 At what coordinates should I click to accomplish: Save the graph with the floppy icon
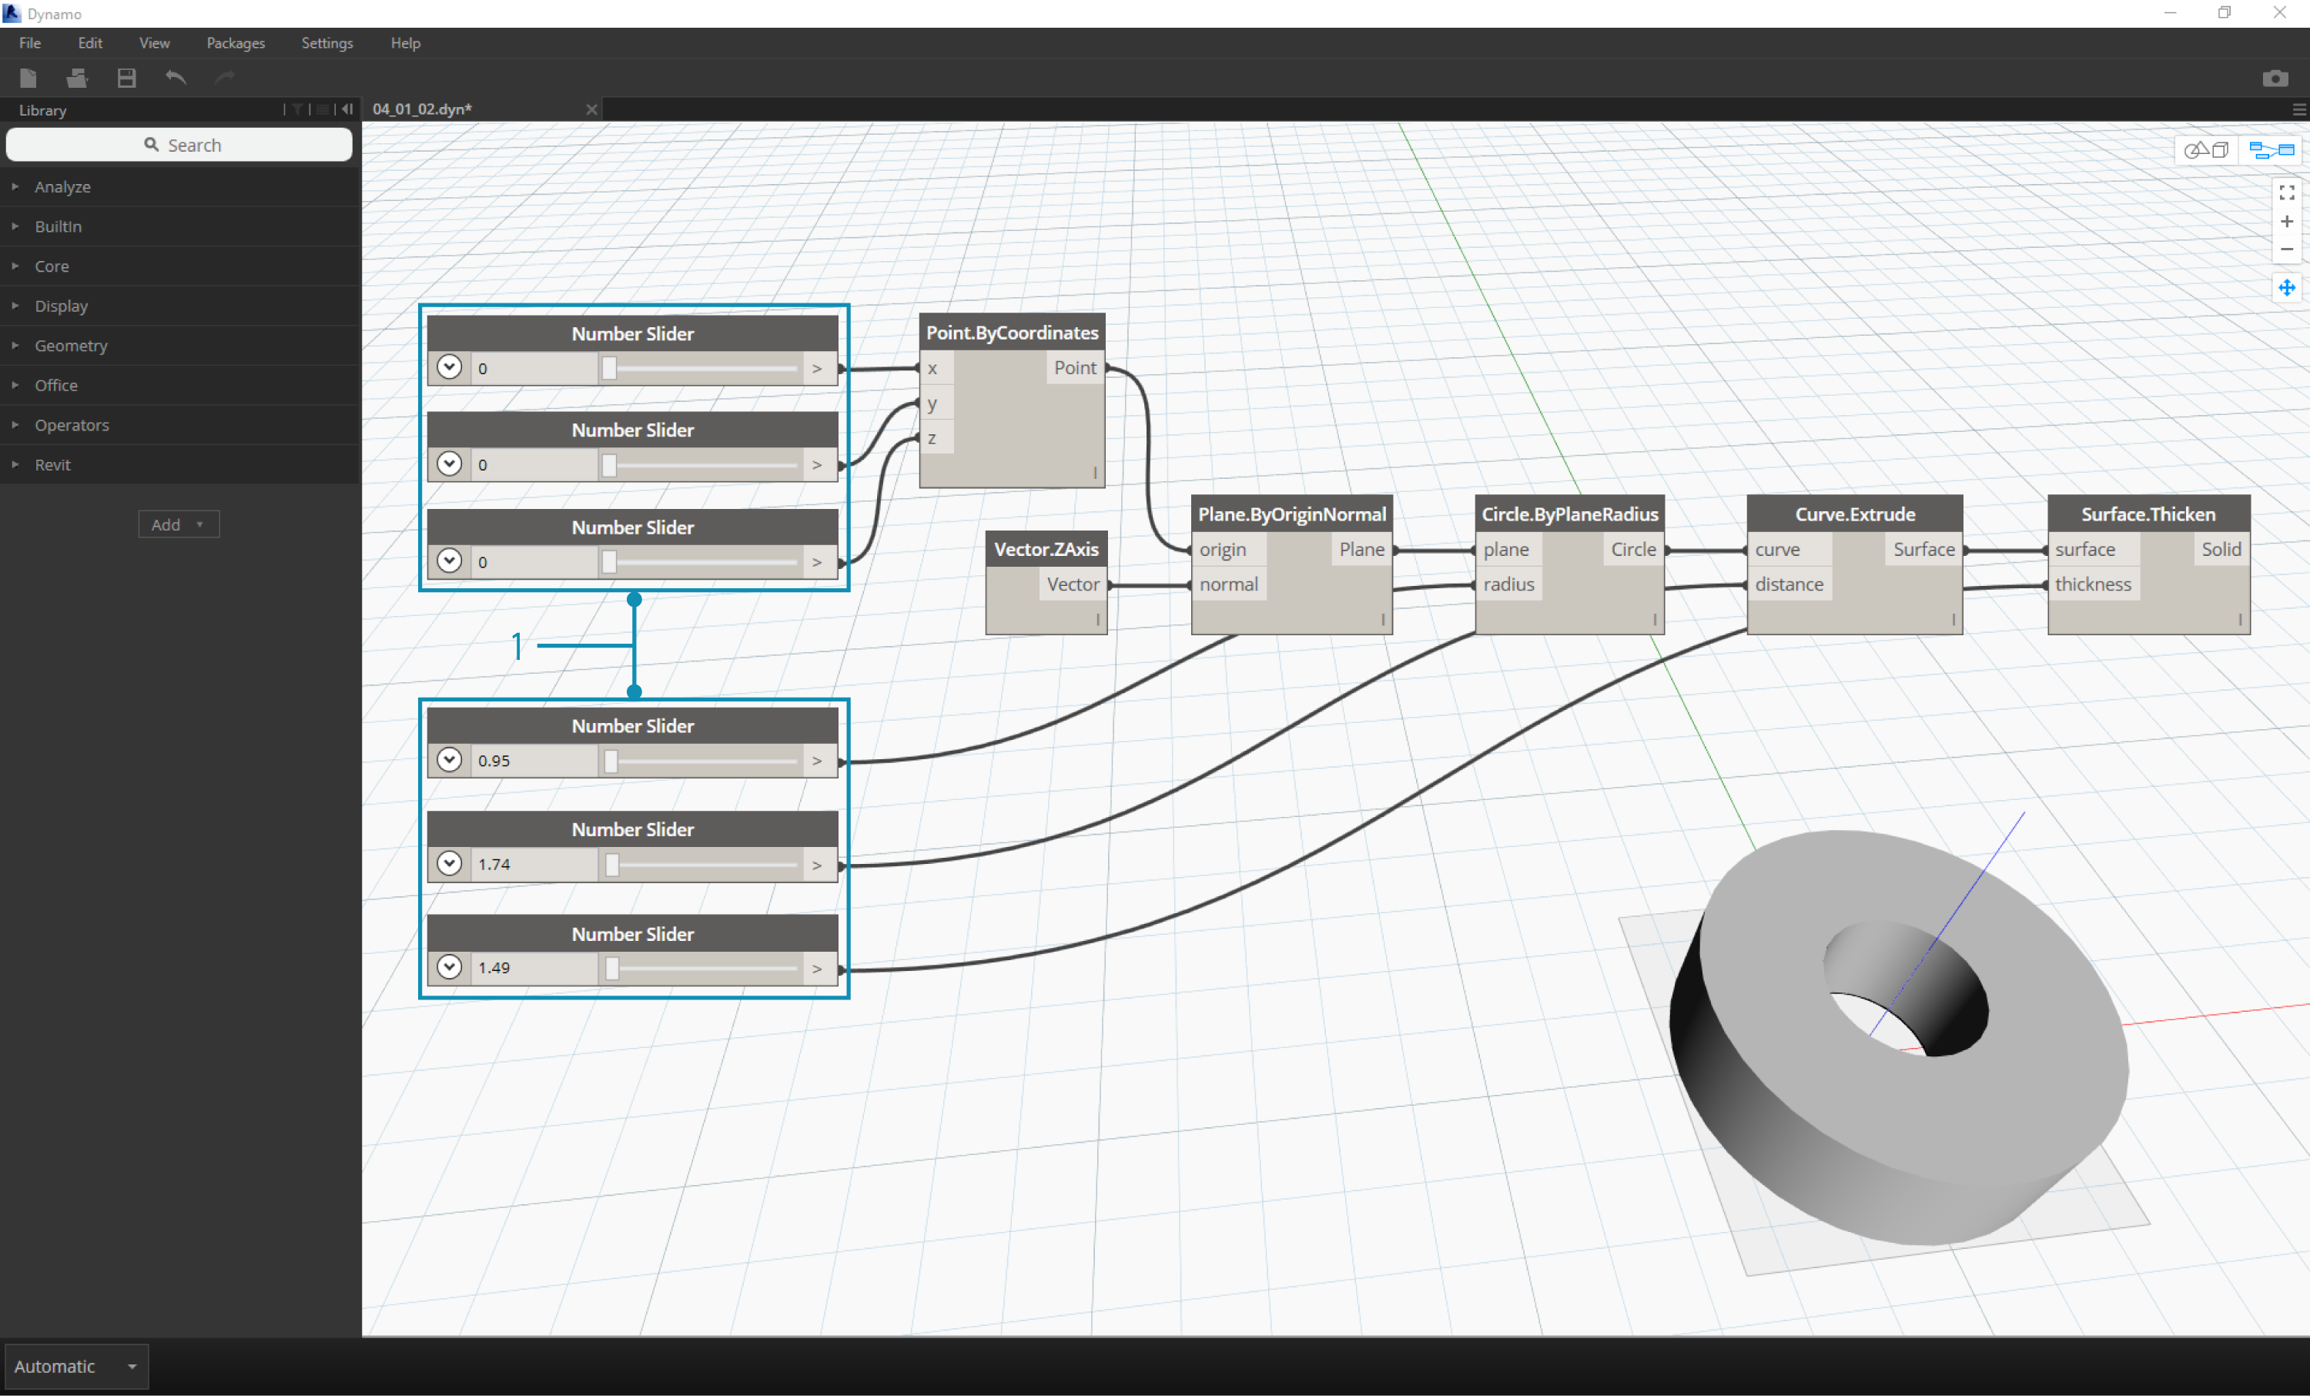(x=126, y=78)
